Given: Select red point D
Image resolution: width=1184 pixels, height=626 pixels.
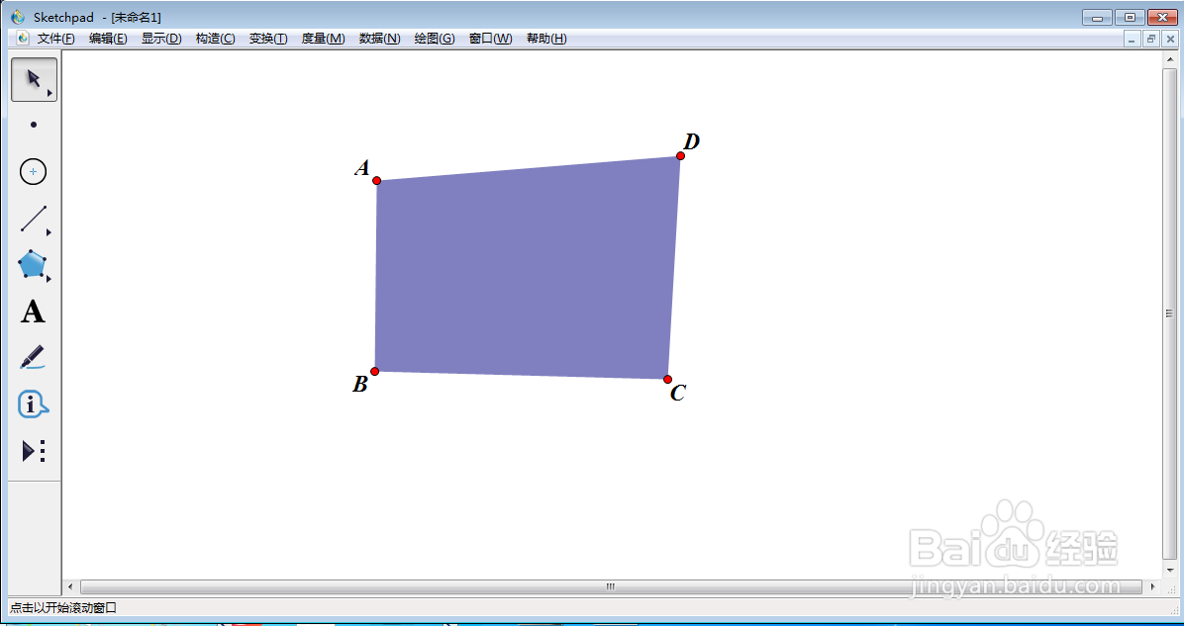Looking at the screenshot, I should point(680,156).
